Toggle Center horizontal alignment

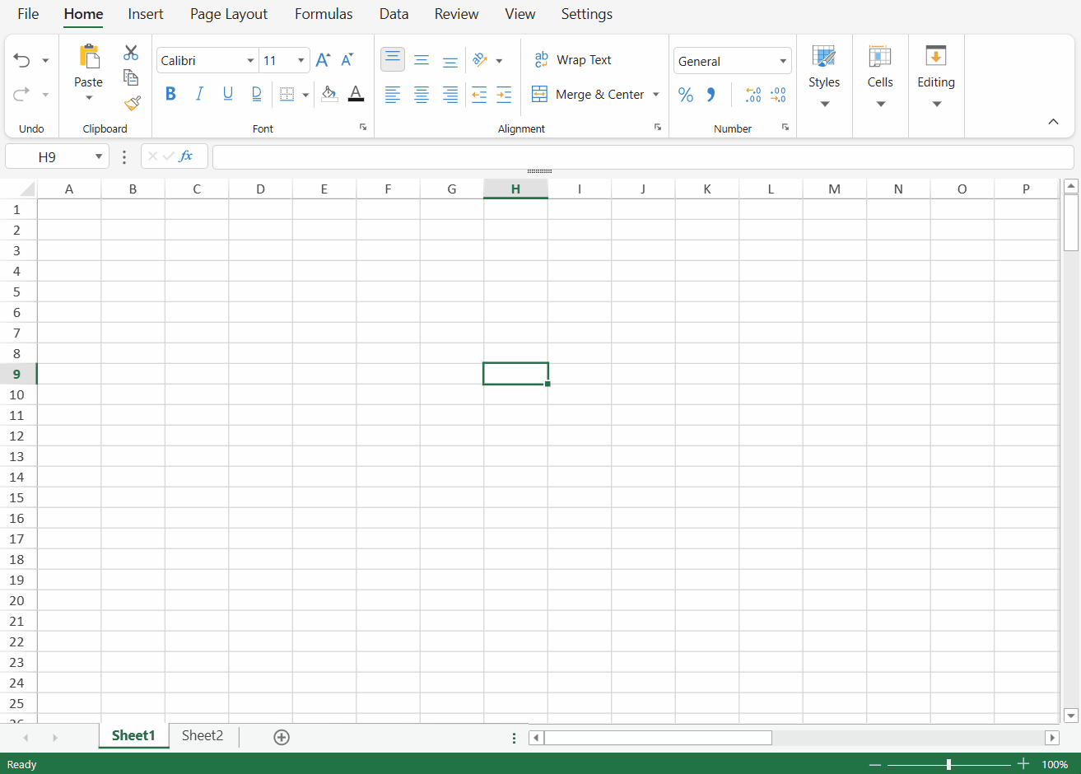422,95
